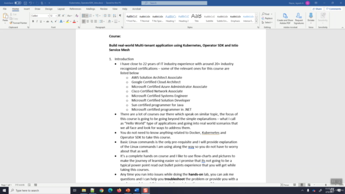Click the Paste icon
345x194 pixels.
click(5, 16)
